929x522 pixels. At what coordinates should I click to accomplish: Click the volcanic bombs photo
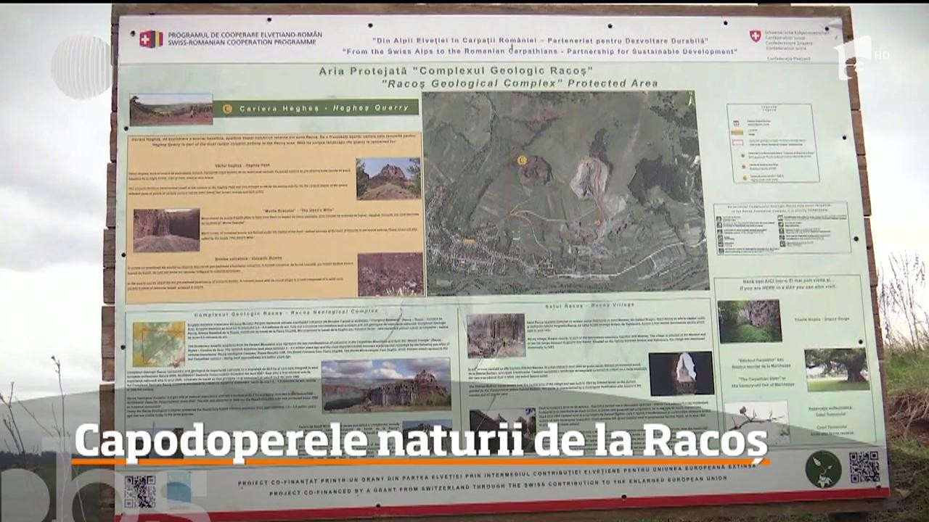point(390,274)
